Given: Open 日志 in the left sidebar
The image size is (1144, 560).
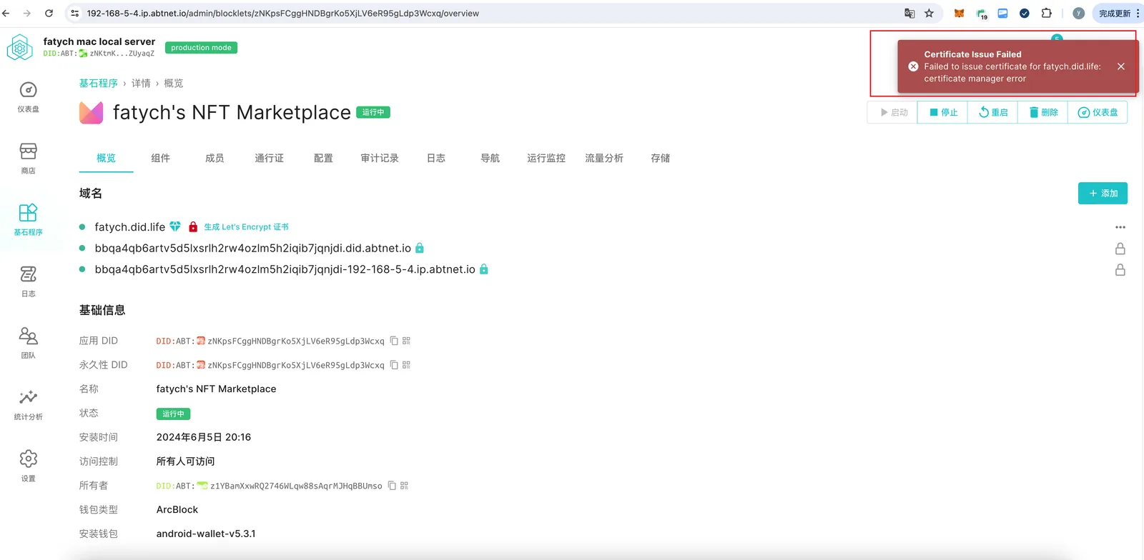Looking at the screenshot, I should point(28,281).
